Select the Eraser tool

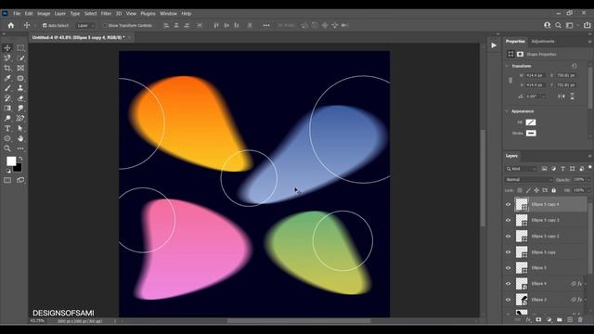pyautogui.click(x=20, y=98)
